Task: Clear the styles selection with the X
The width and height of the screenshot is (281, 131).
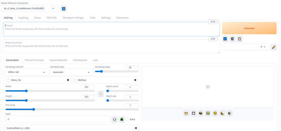Action: (261, 47)
